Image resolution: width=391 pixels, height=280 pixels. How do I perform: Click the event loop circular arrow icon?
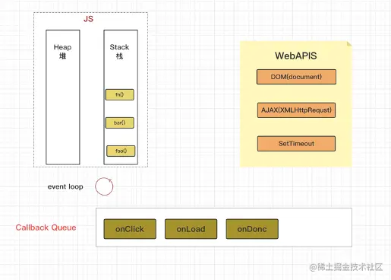(x=104, y=186)
